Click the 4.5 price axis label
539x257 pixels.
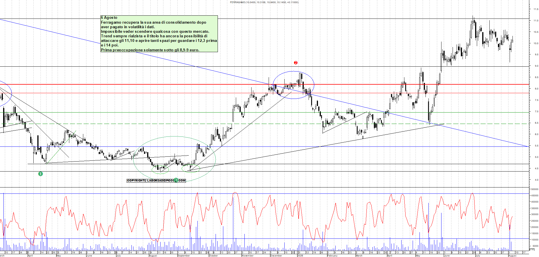pos(536,168)
